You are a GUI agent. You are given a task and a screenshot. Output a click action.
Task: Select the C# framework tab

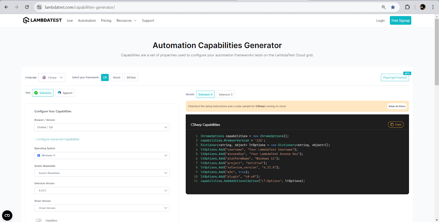tap(105, 77)
